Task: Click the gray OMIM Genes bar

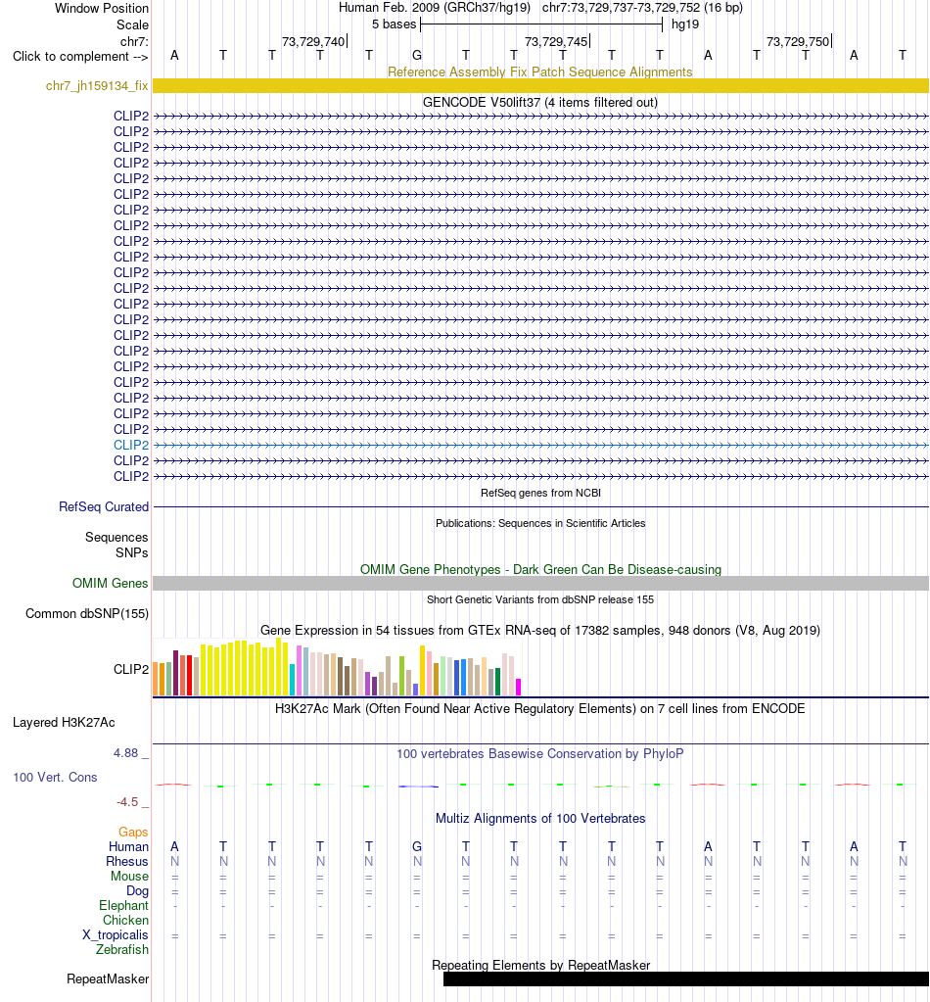Action: (540, 583)
